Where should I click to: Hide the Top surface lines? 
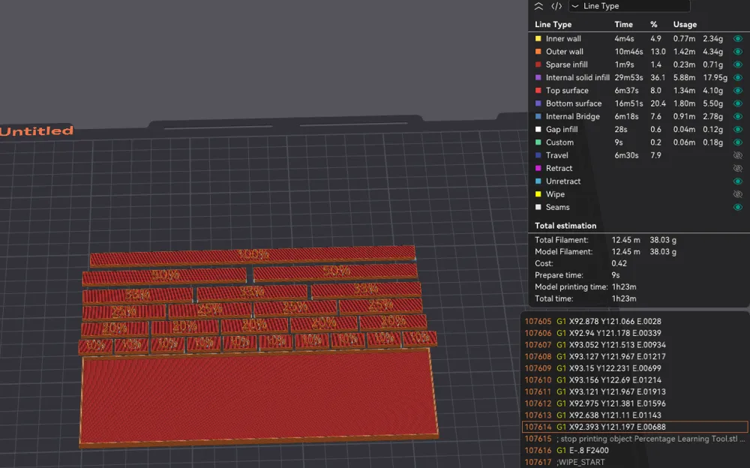point(738,90)
